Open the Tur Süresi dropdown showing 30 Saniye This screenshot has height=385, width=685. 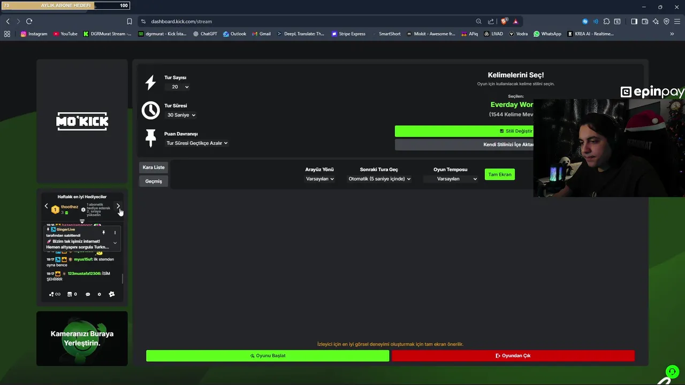181,115
